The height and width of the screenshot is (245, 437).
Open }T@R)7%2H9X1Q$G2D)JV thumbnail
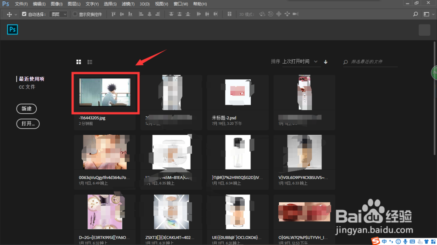click(238, 152)
